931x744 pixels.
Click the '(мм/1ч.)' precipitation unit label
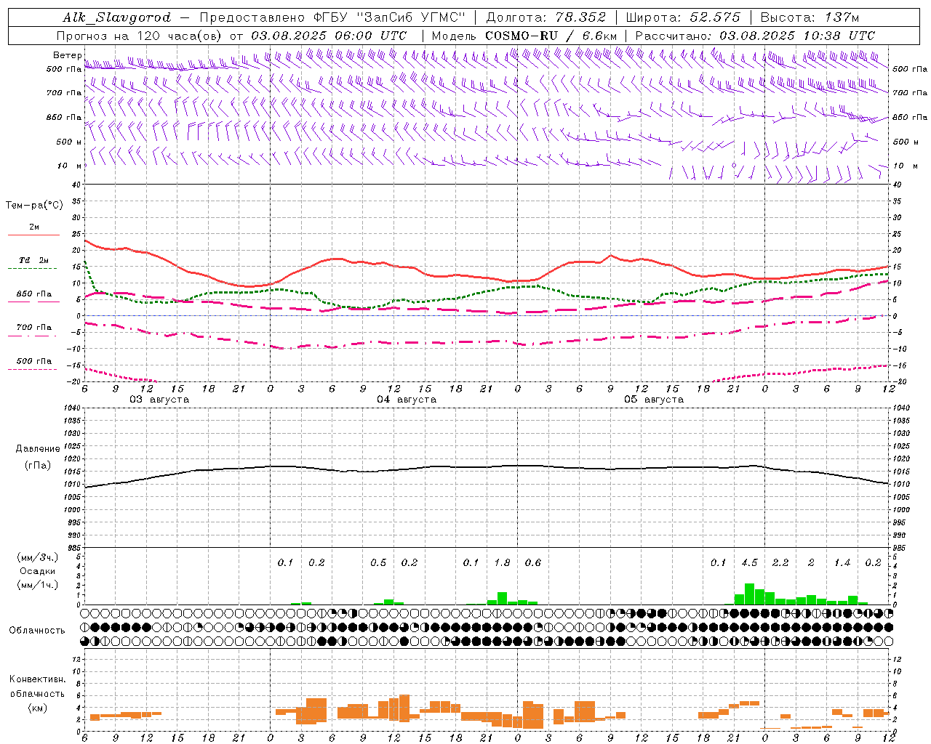click(x=38, y=585)
